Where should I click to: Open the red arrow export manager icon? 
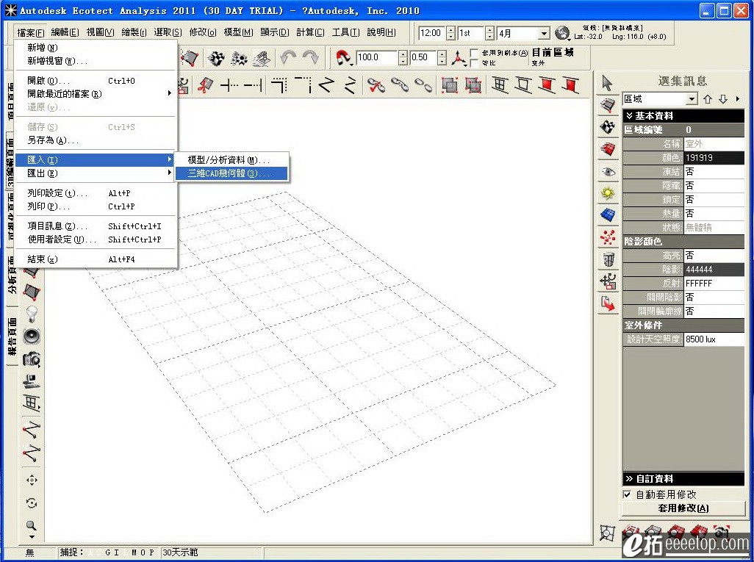tap(608, 303)
